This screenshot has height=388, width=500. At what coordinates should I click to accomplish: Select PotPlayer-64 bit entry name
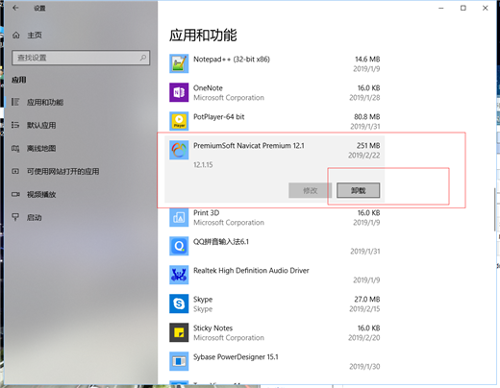point(219,117)
